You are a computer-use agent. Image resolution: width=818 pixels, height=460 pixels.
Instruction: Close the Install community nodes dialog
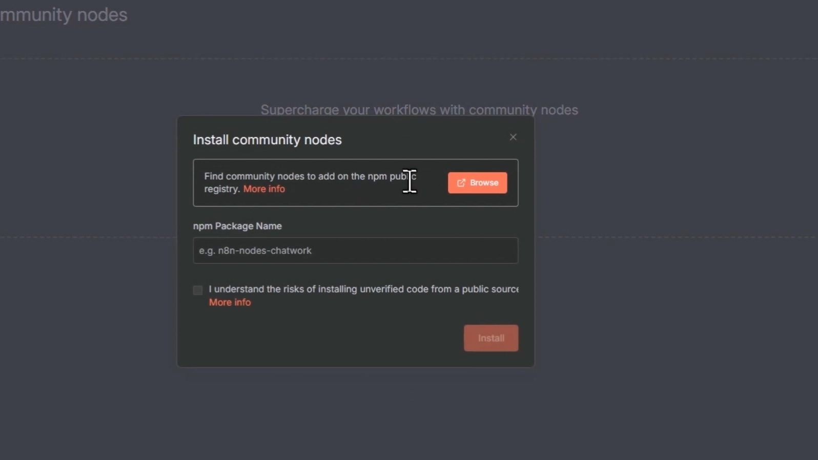pyautogui.click(x=513, y=137)
